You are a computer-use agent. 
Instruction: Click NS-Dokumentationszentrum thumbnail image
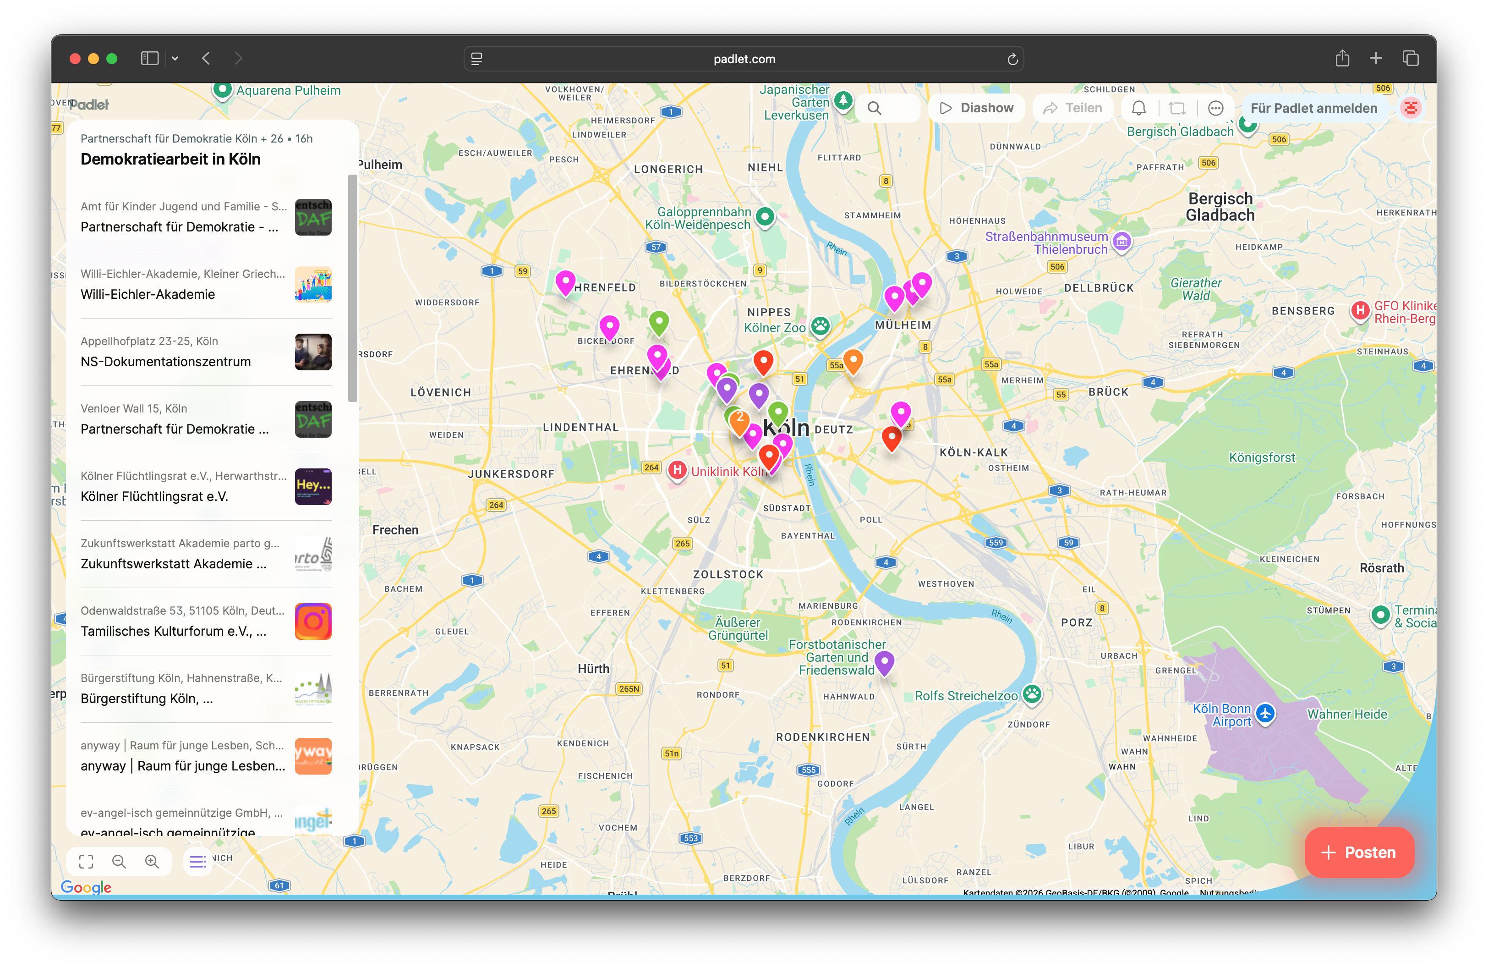click(313, 352)
